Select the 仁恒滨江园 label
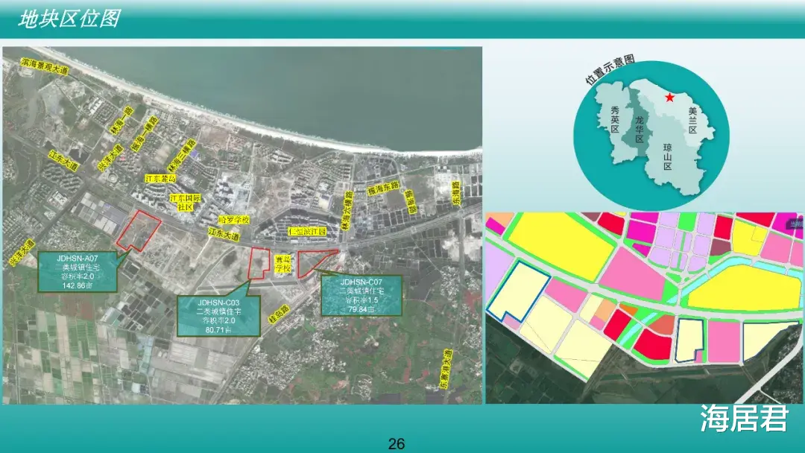805x453 pixels. click(307, 232)
